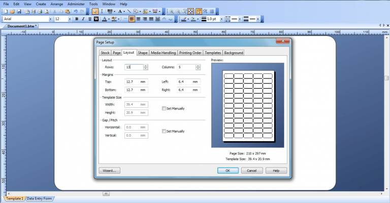Click the Top margin input field

point(136,82)
